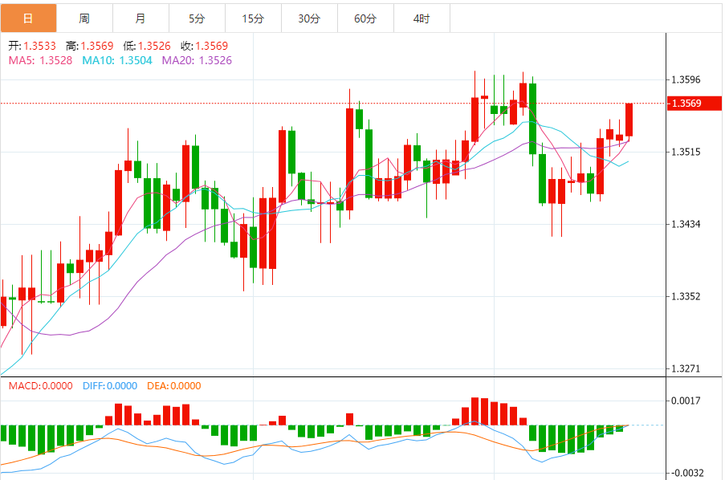Viewport: 725px width, 480px height.
Task: Click the -0.0032 MACD axis label
Action: pyautogui.click(x=686, y=473)
